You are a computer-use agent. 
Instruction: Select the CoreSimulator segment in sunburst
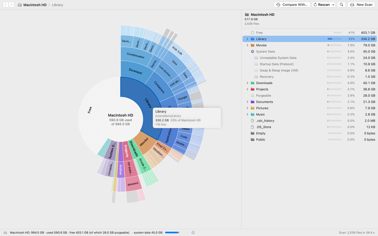coord(136,56)
